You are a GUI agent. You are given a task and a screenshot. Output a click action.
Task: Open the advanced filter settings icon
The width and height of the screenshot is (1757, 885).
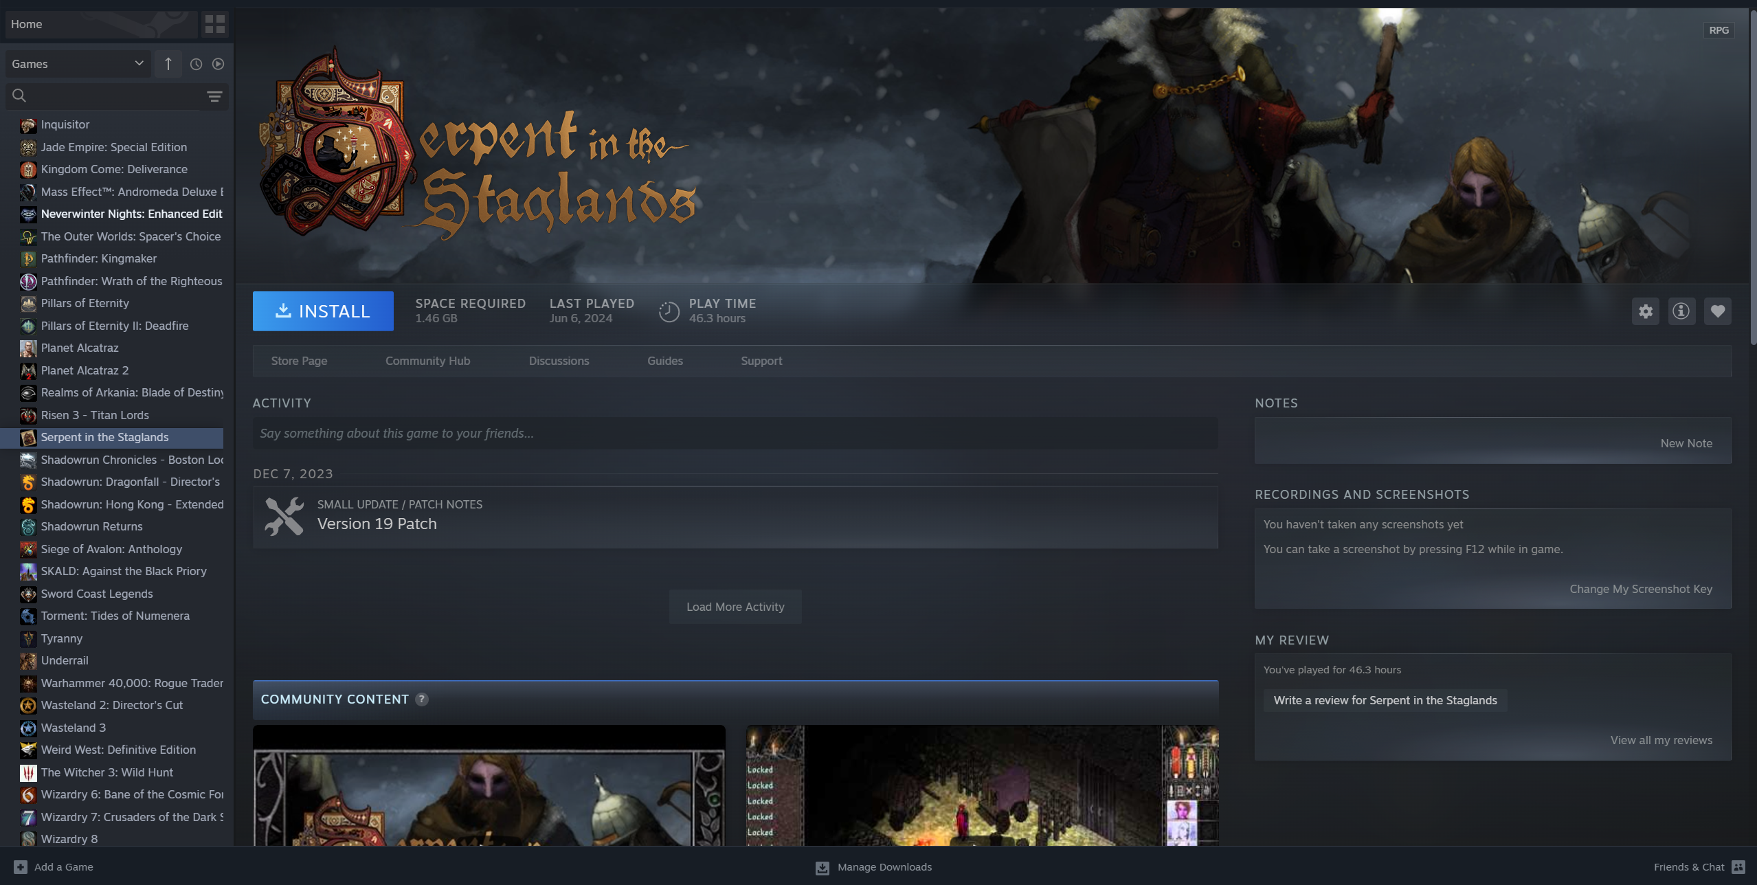pos(214,96)
